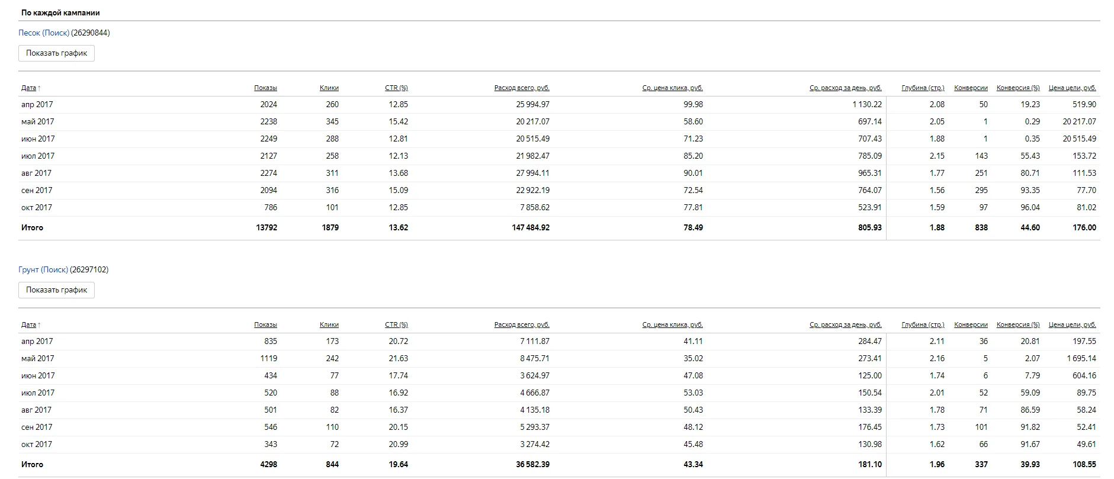Viewport: 1114px width, 479px height.
Task: Select the 8 475.71 expense cell in Грунт
Action: 535,359
